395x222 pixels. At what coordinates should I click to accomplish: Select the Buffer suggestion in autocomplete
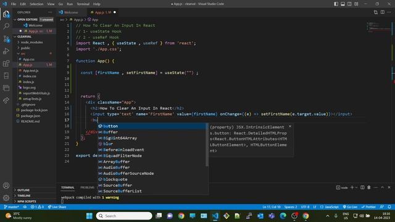(152, 132)
